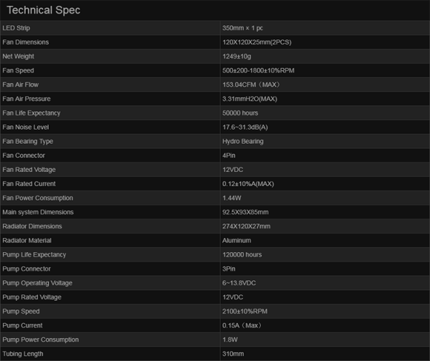Click the Fan Connector 4Pin value
This screenshot has width=430, height=361.
tap(229, 155)
